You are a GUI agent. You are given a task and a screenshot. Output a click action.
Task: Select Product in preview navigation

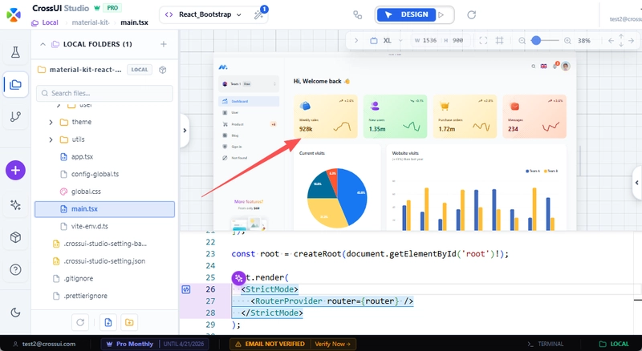tap(249, 124)
